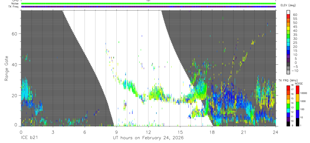The height and width of the screenshot is (143, 310).
Task: Click the ELEV legend value 35
Action: pyautogui.click(x=295, y=35)
